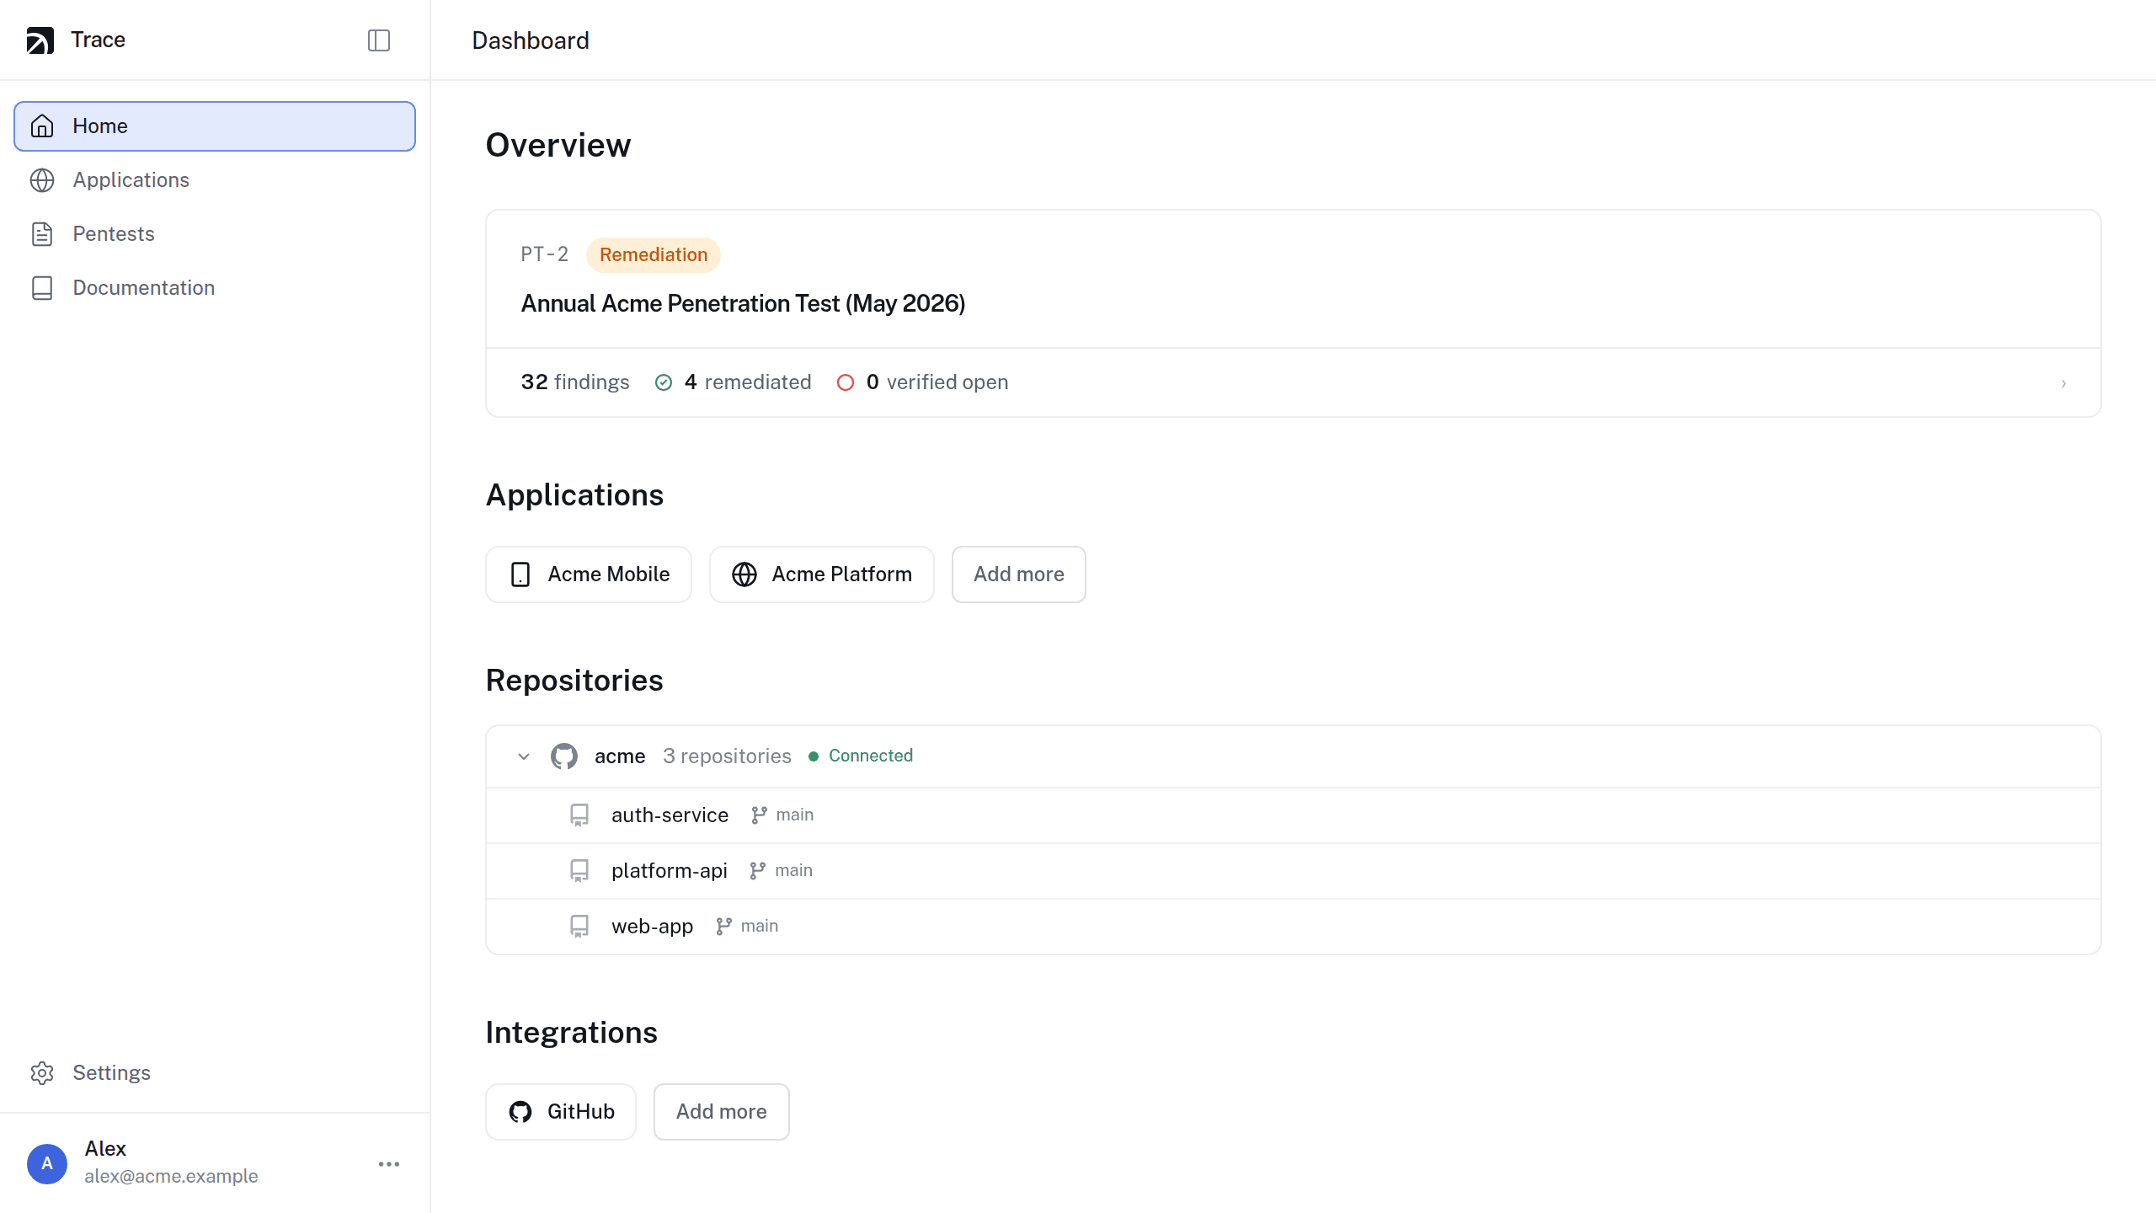
Task: Click the Home house icon
Action: pyautogui.click(x=42, y=126)
